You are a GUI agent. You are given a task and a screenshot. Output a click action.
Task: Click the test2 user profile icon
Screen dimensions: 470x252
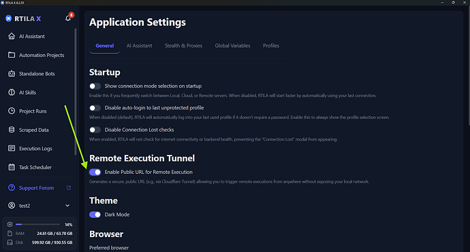12,206
